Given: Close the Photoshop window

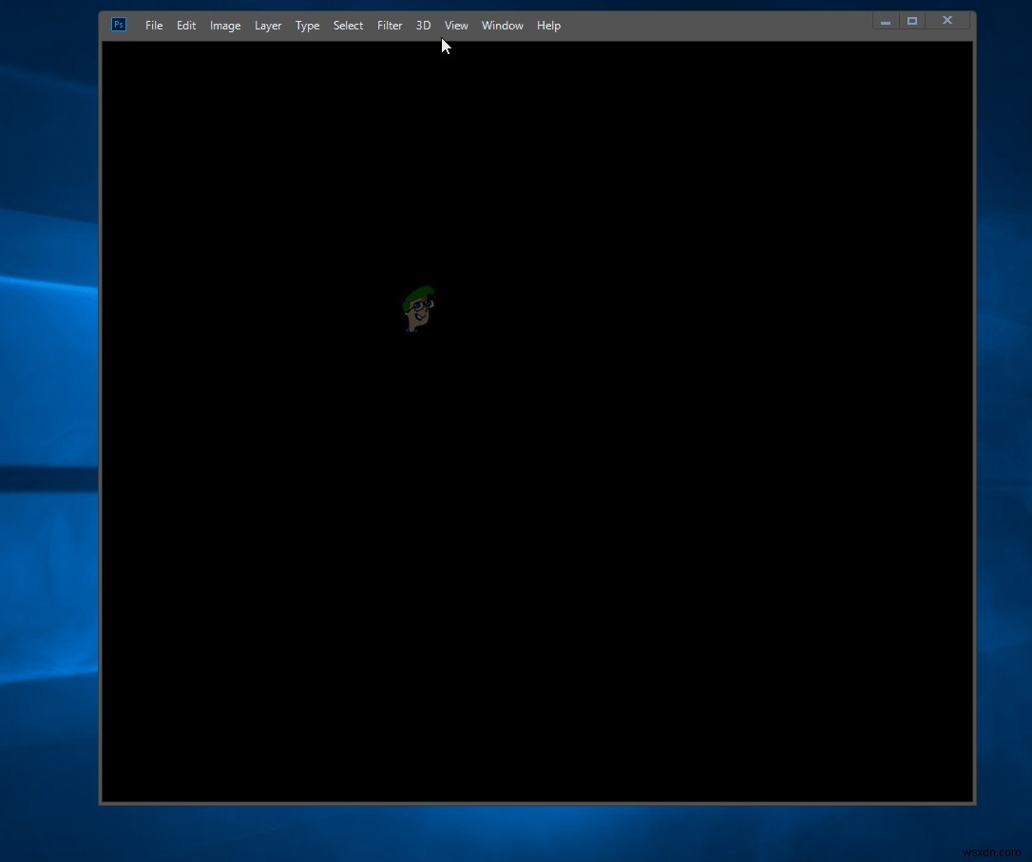Looking at the screenshot, I should tap(947, 21).
